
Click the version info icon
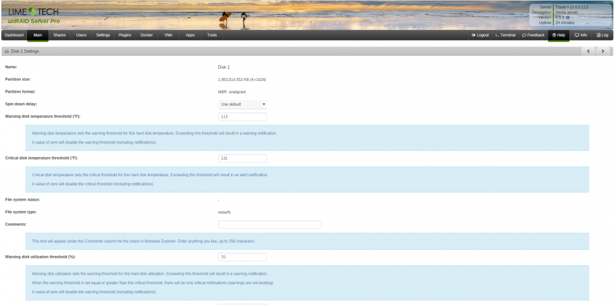(x=567, y=18)
